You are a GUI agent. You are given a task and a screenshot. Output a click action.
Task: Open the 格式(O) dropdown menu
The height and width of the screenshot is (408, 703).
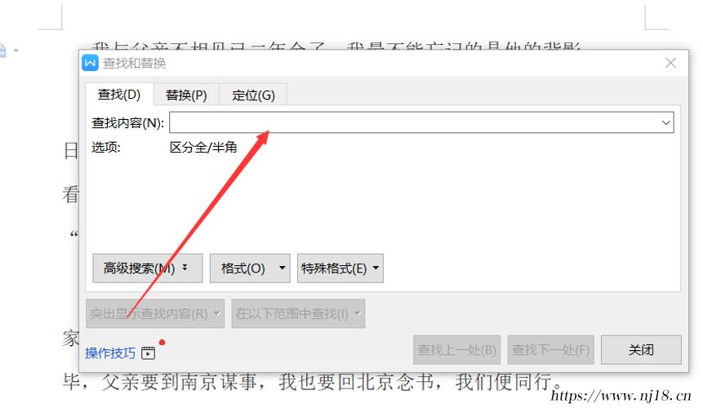(250, 268)
